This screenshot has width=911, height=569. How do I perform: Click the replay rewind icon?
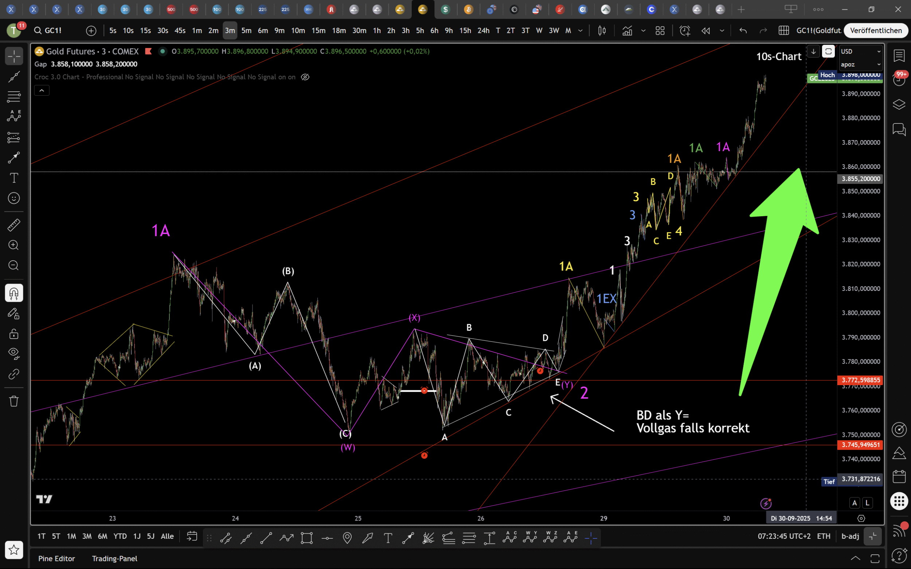click(705, 31)
